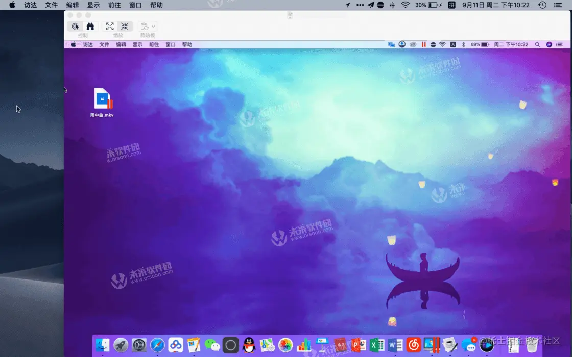Open the remote 显示 menu

[x=137, y=44]
